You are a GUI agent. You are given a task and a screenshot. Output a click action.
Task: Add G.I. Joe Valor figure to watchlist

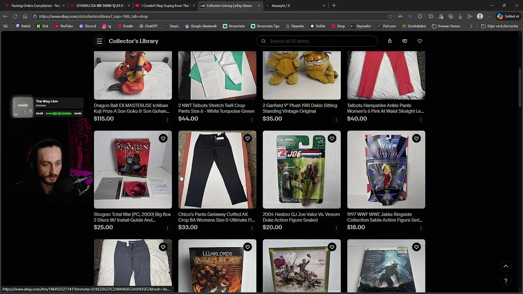coord(332,138)
